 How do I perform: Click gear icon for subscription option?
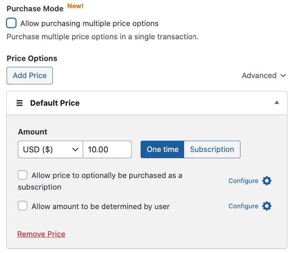point(267,181)
